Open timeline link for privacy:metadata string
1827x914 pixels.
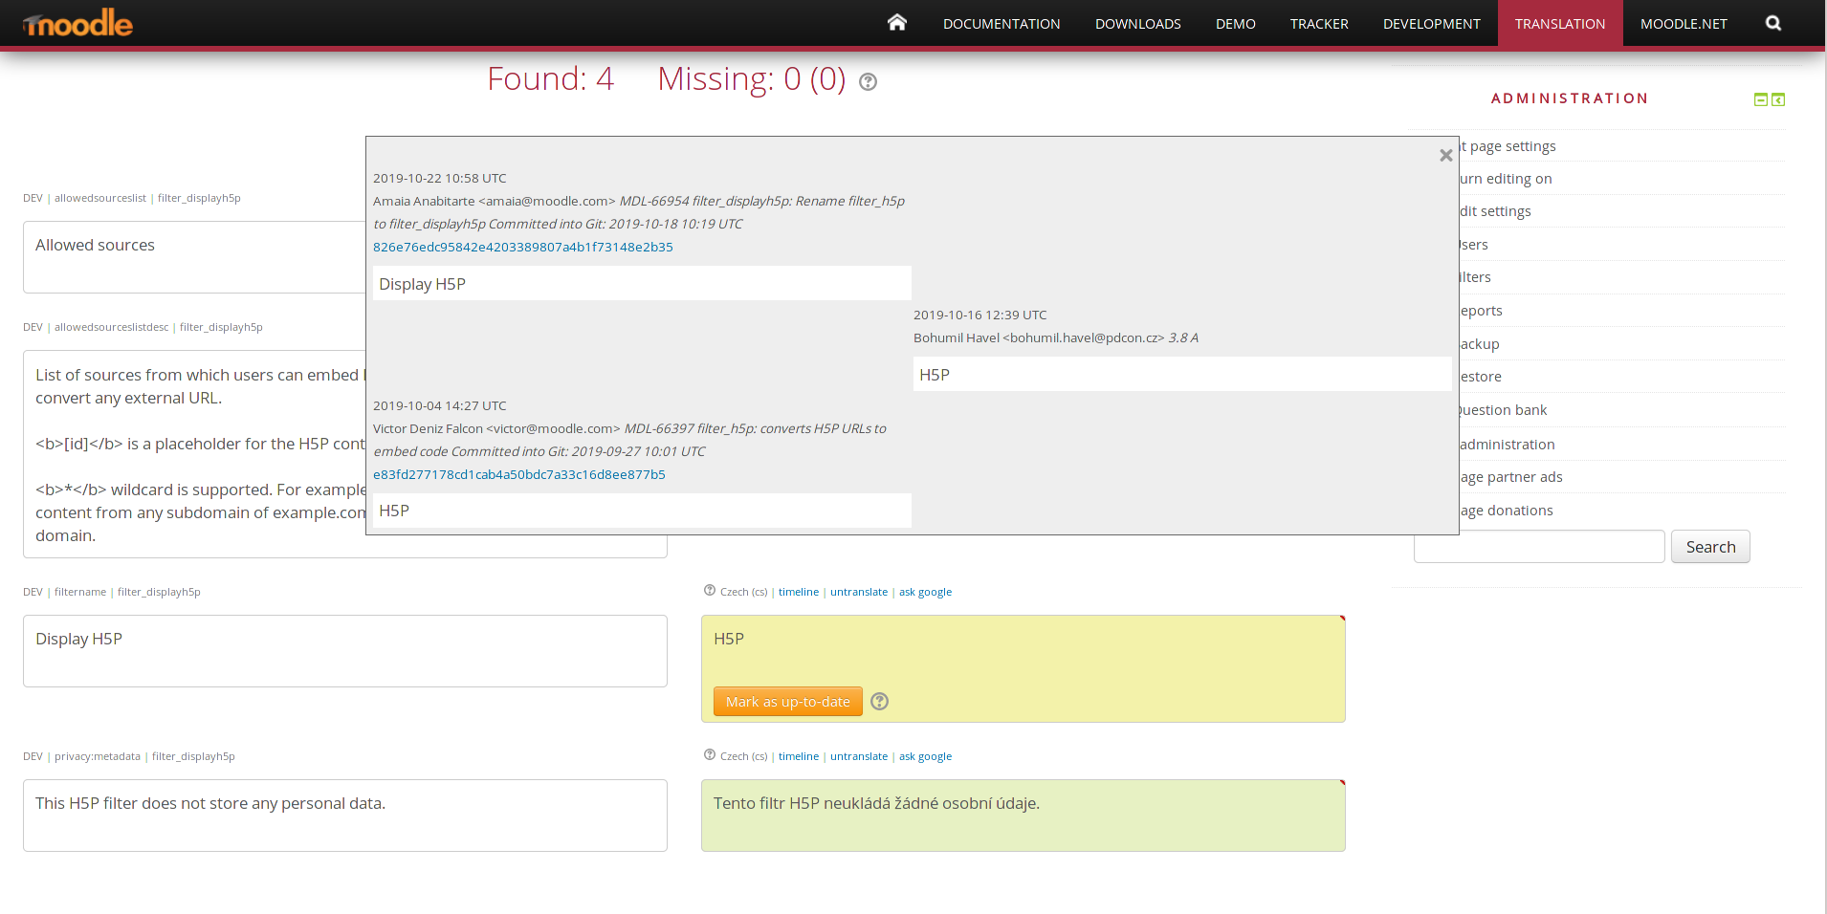point(799,756)
